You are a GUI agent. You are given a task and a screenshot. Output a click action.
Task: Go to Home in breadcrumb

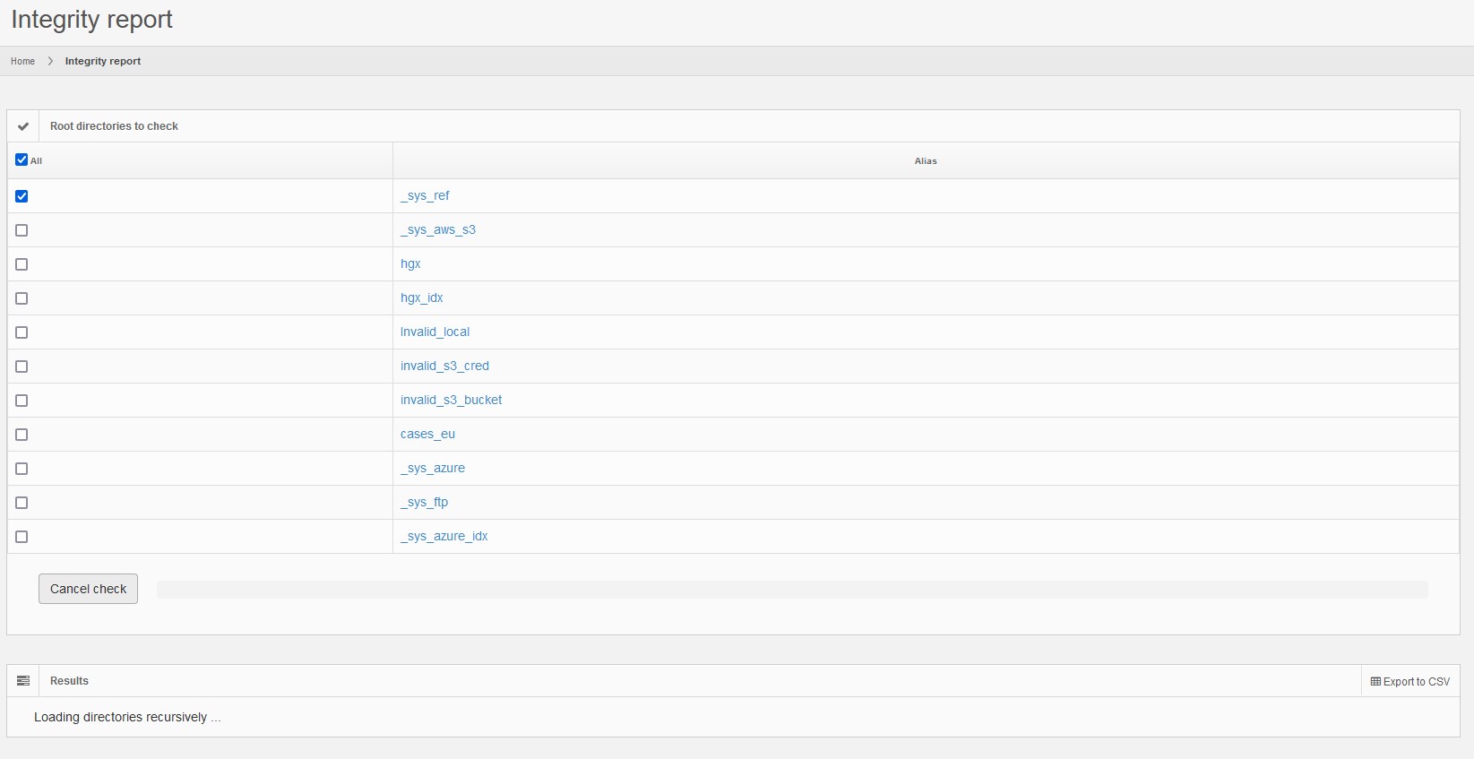coord(22,61)
